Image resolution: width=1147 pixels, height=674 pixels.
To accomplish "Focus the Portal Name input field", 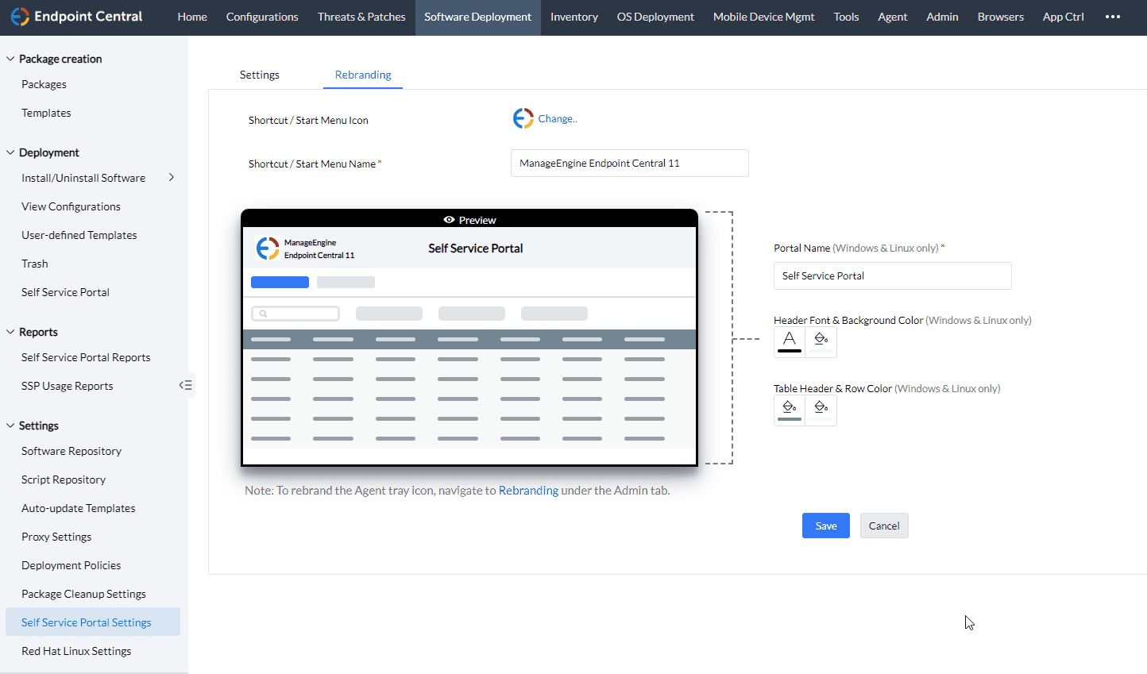I will click(892, 275).
